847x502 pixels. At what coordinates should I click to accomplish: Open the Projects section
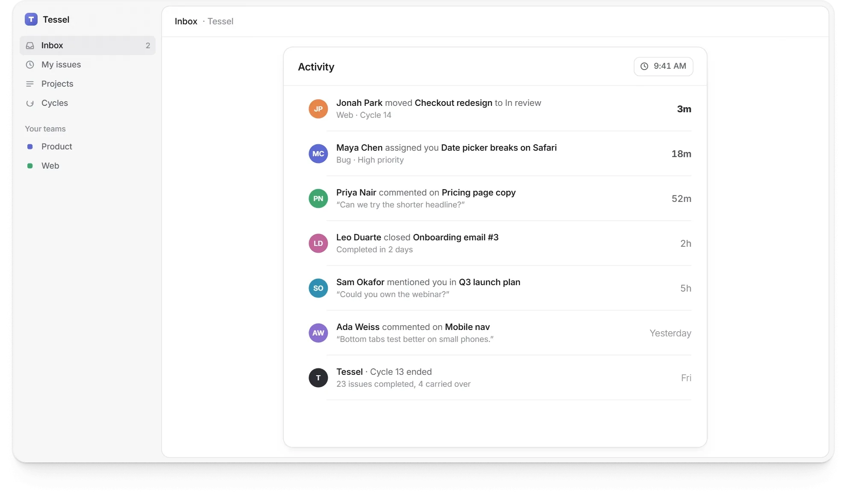[88, 84]
